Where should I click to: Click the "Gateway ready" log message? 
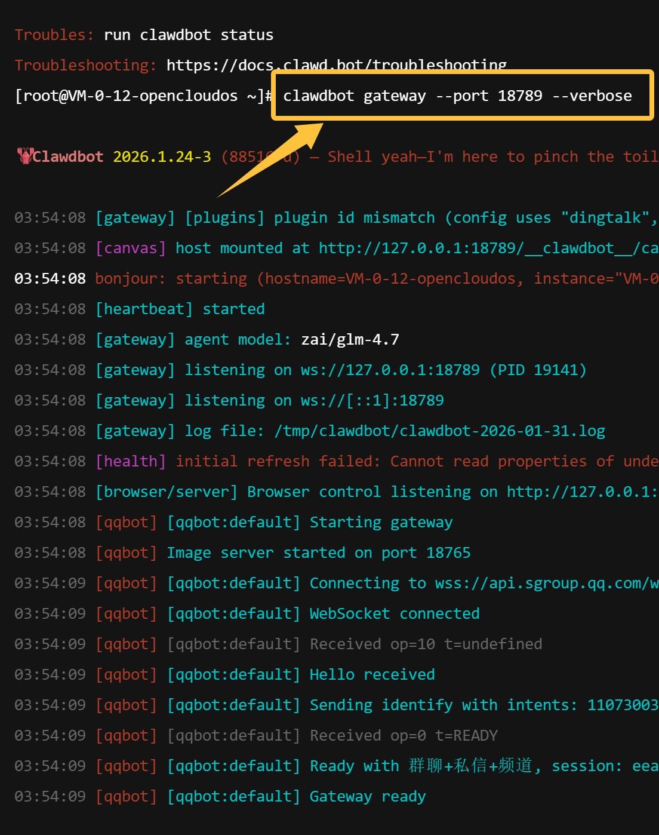pyautogui.click(x=367, y=796)
